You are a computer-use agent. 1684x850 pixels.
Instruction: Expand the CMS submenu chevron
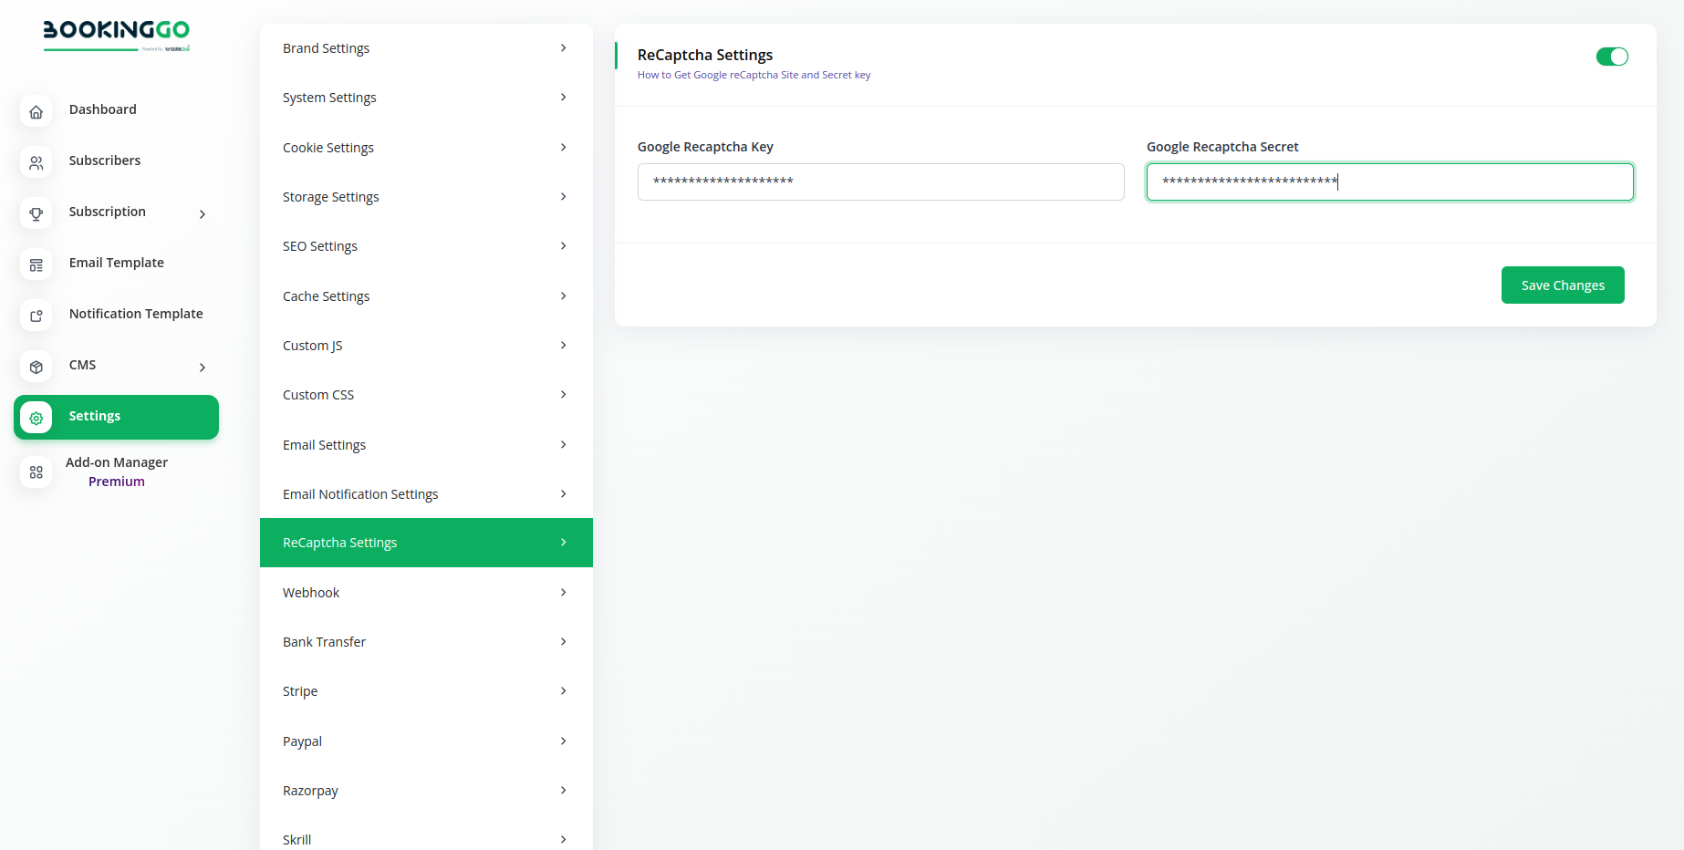tap(203, 368)
